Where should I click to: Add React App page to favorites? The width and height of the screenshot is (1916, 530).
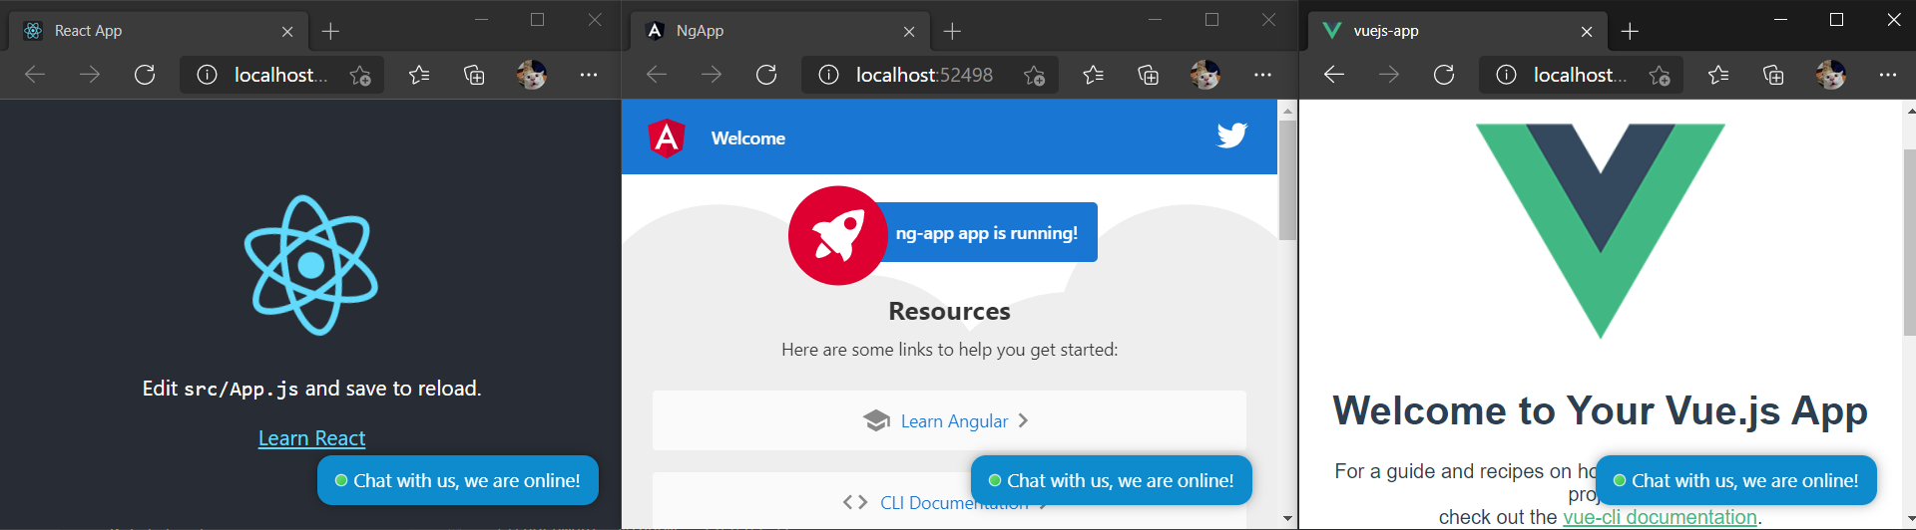360,76
